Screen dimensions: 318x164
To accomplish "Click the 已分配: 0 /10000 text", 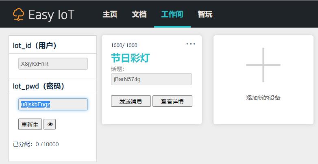I will [x=36, y=144].
